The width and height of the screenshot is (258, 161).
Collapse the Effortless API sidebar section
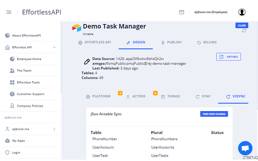54,47
